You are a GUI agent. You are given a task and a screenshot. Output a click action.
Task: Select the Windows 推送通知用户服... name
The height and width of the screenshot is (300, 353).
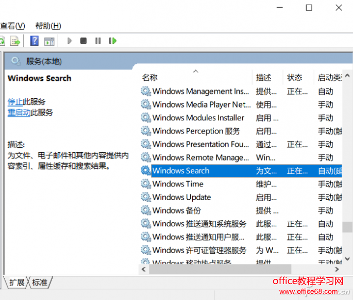(198, 237)
